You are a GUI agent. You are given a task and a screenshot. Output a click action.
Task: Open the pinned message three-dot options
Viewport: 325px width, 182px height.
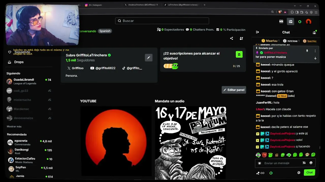point(315,51)
